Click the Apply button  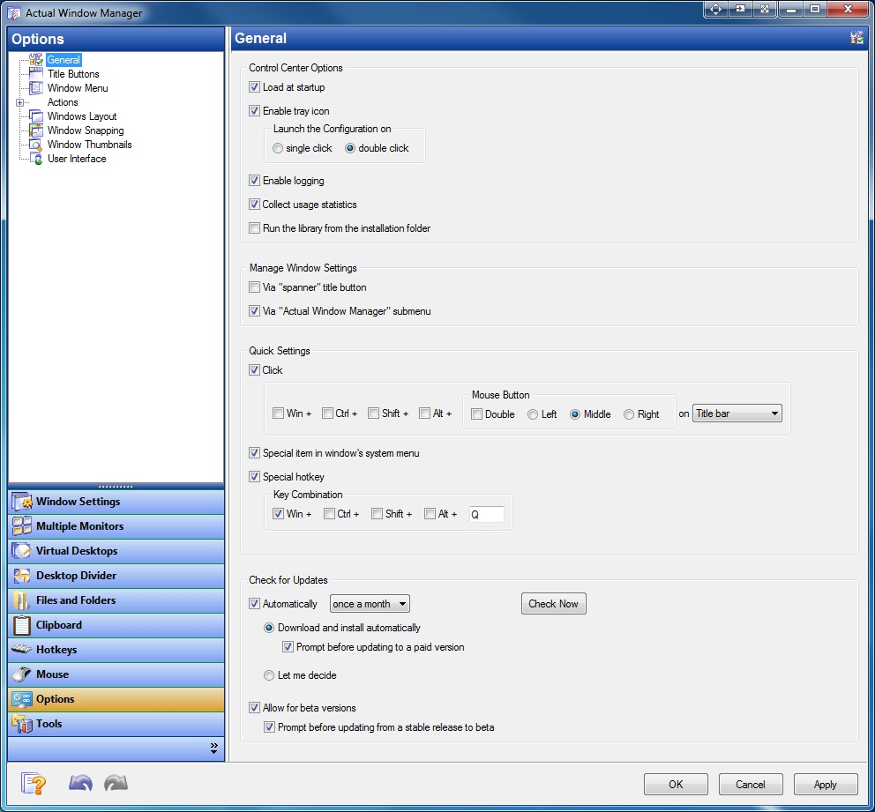point(826,784)
